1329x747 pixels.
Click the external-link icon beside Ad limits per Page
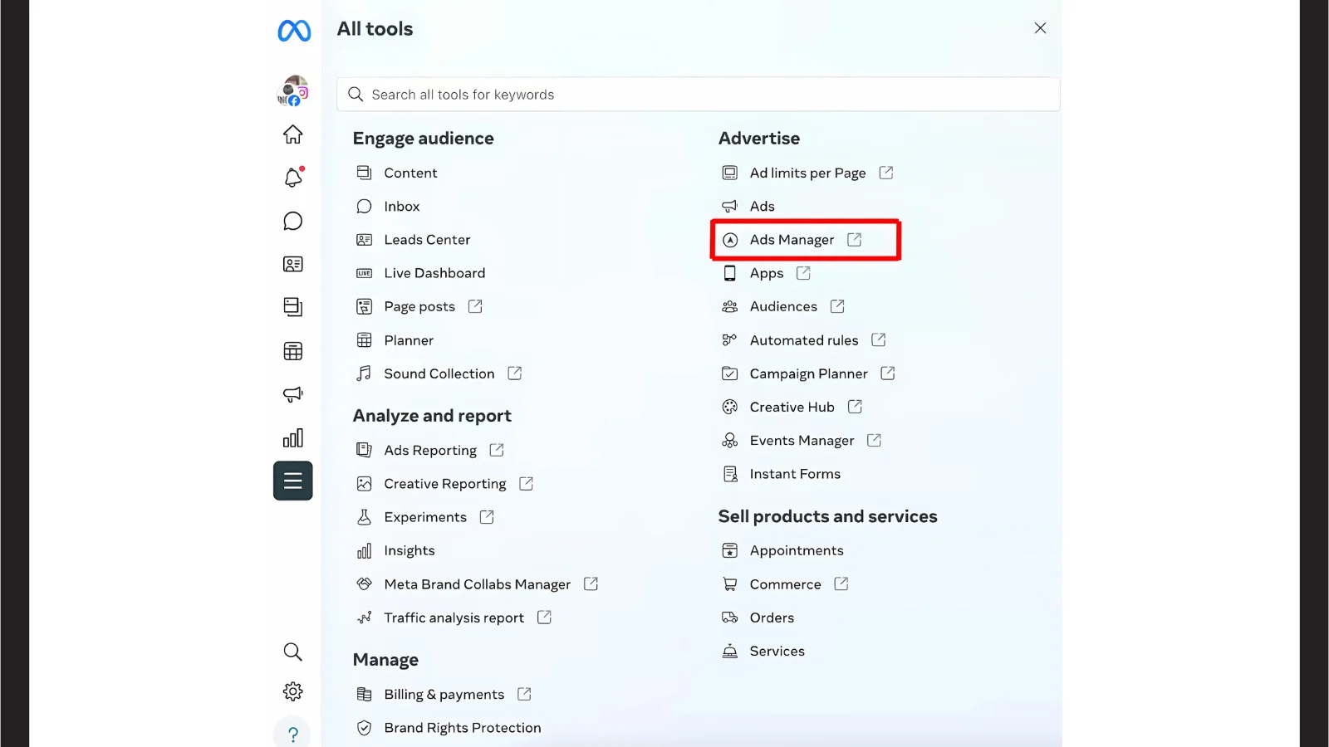[x=886, y=173]
